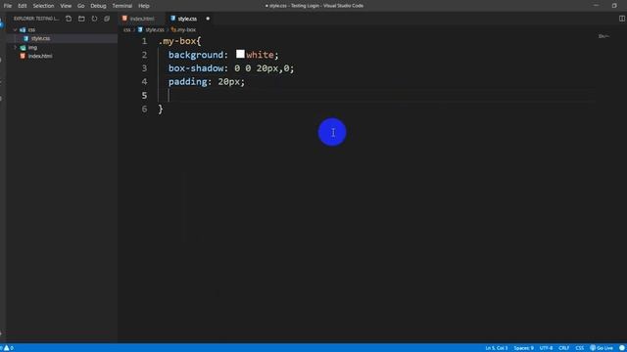Open the white color swatch picker
This screenshot has height=352, width=627.
point(240,54)
